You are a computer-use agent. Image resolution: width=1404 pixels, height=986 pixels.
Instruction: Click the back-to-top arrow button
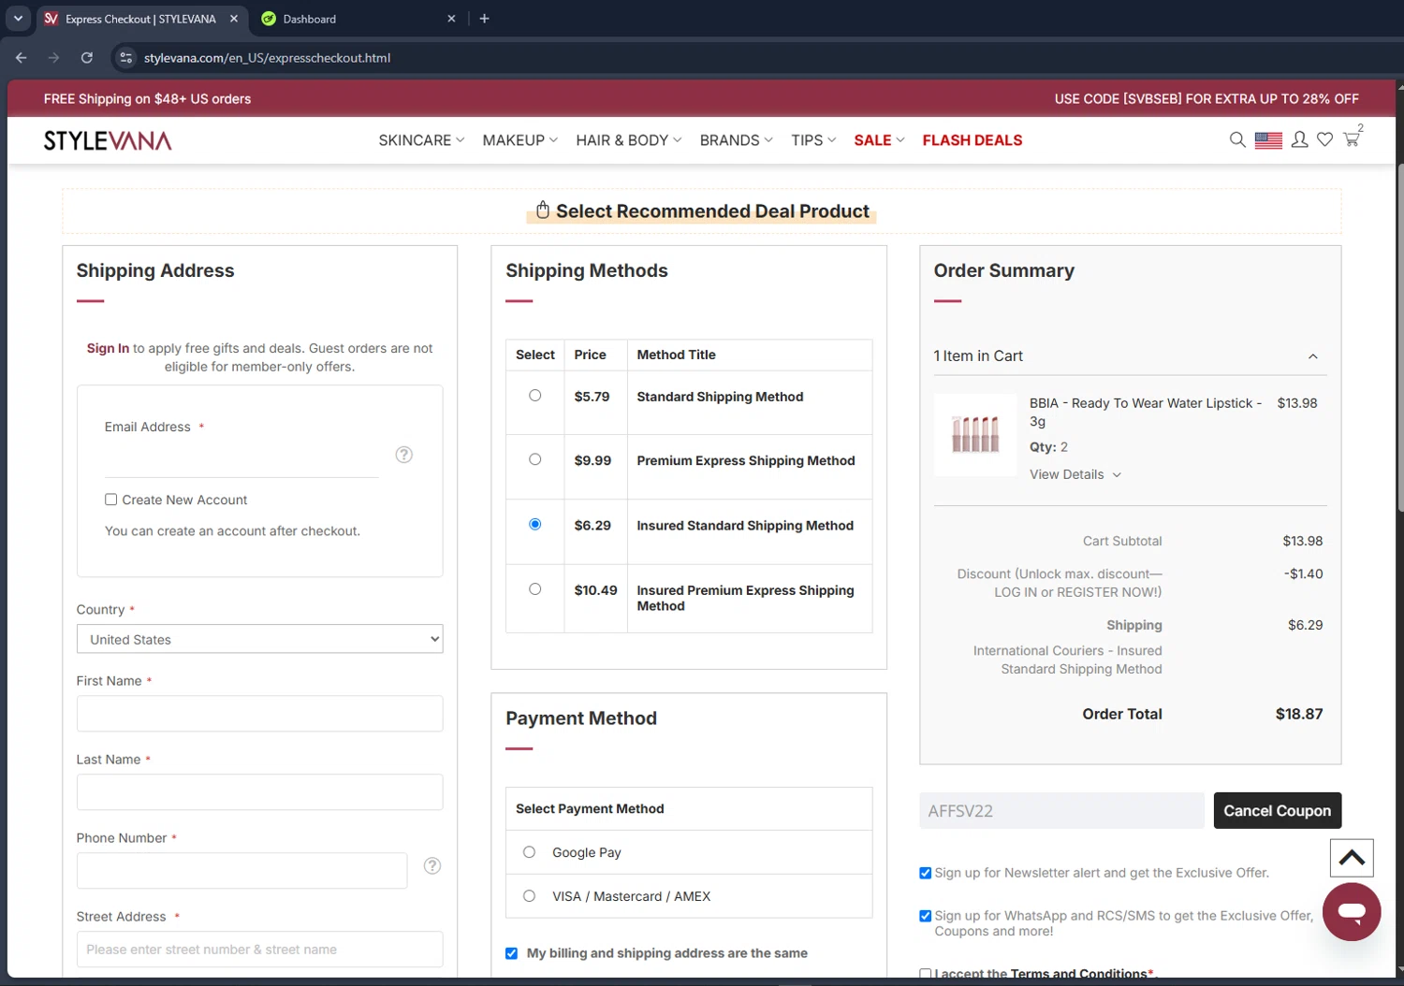1352,858
